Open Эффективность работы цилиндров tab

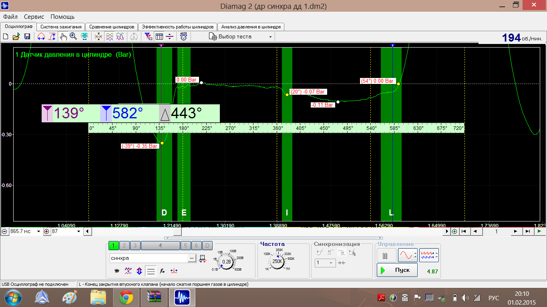178,27
